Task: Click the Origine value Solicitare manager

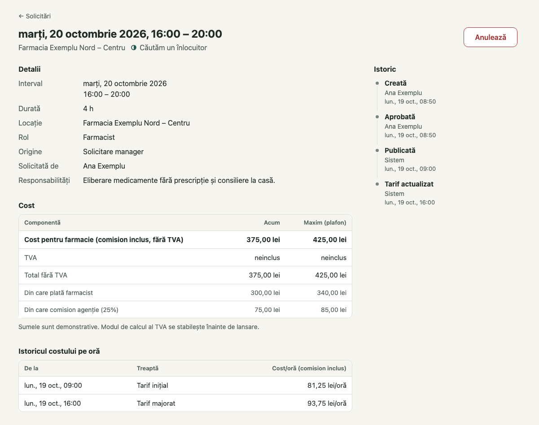Action: (114, 152)
